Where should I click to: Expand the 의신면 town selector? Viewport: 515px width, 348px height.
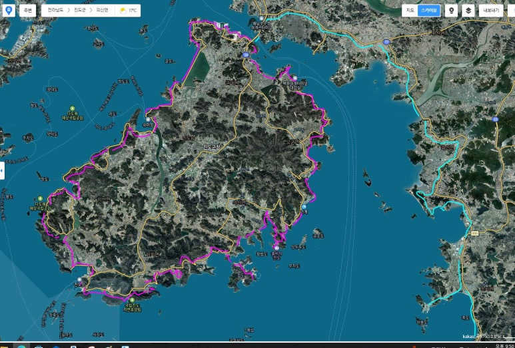coord(101,11)
